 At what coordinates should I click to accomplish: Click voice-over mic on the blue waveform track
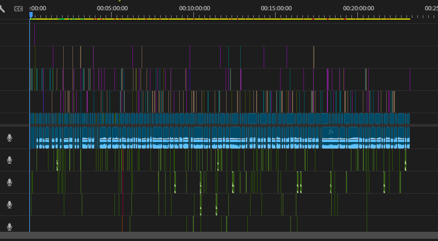click(x=9, y=138)
